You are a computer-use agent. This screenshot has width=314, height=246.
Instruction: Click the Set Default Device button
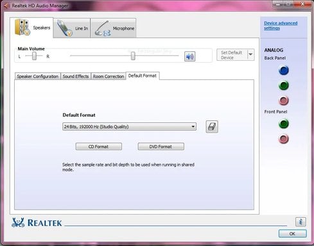pyautogui.click(x=232, y=55)
